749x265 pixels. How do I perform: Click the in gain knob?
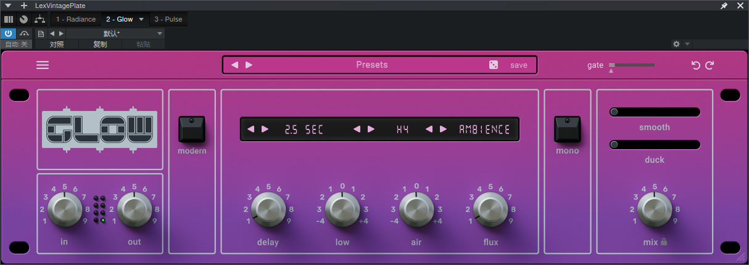point(64,209)
